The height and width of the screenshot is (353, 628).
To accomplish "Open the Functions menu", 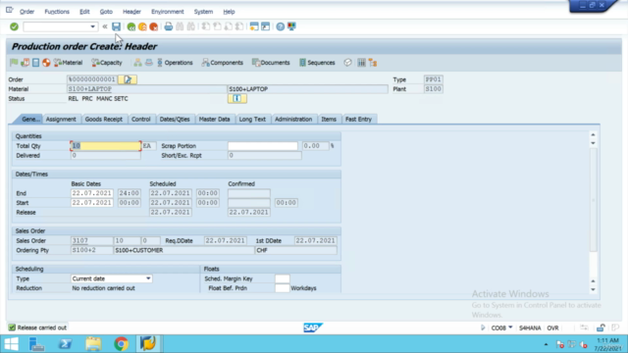I will [x=57, y=12].
